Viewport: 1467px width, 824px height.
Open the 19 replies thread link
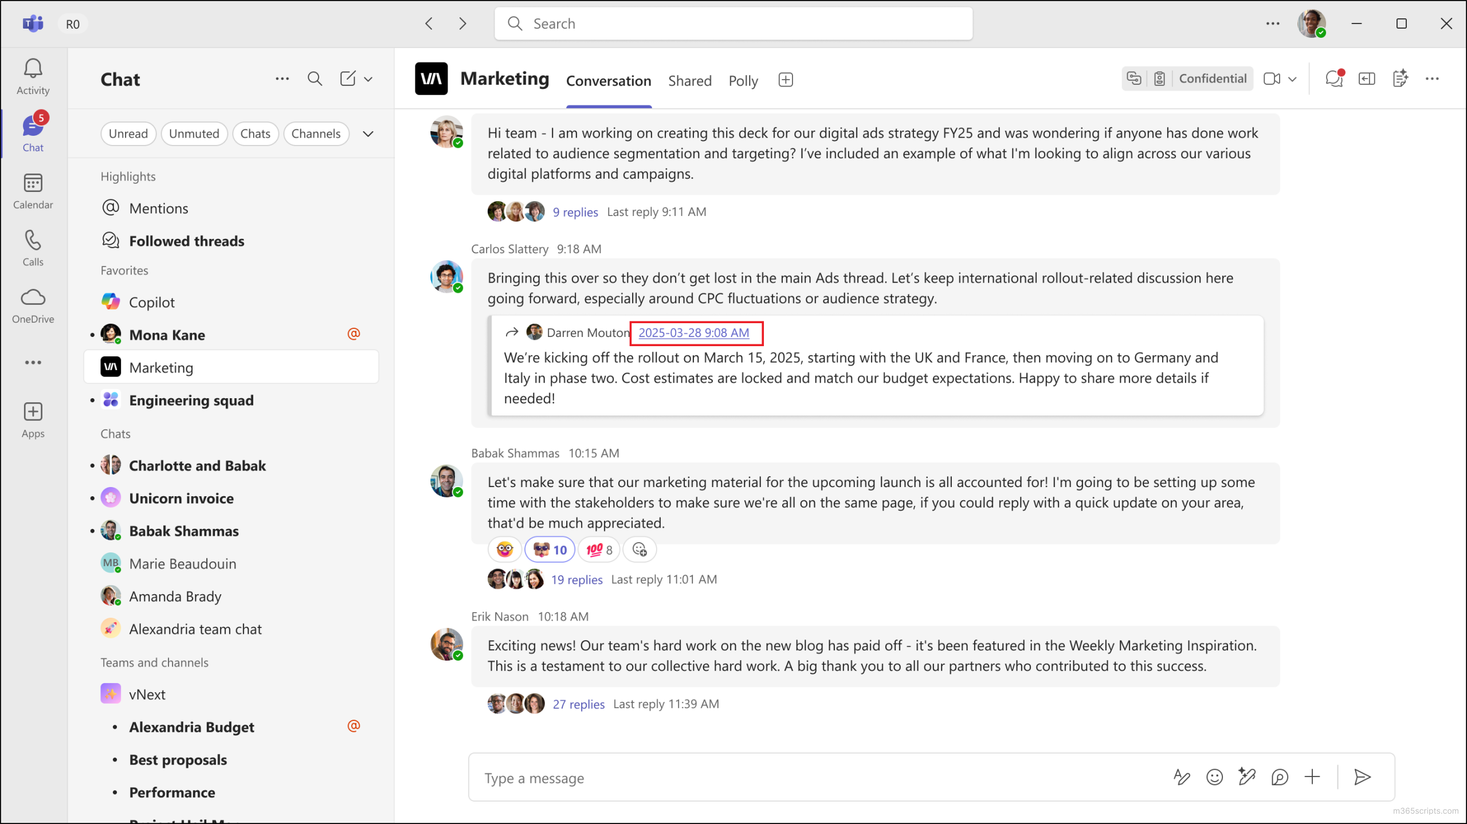coord(576,579)
